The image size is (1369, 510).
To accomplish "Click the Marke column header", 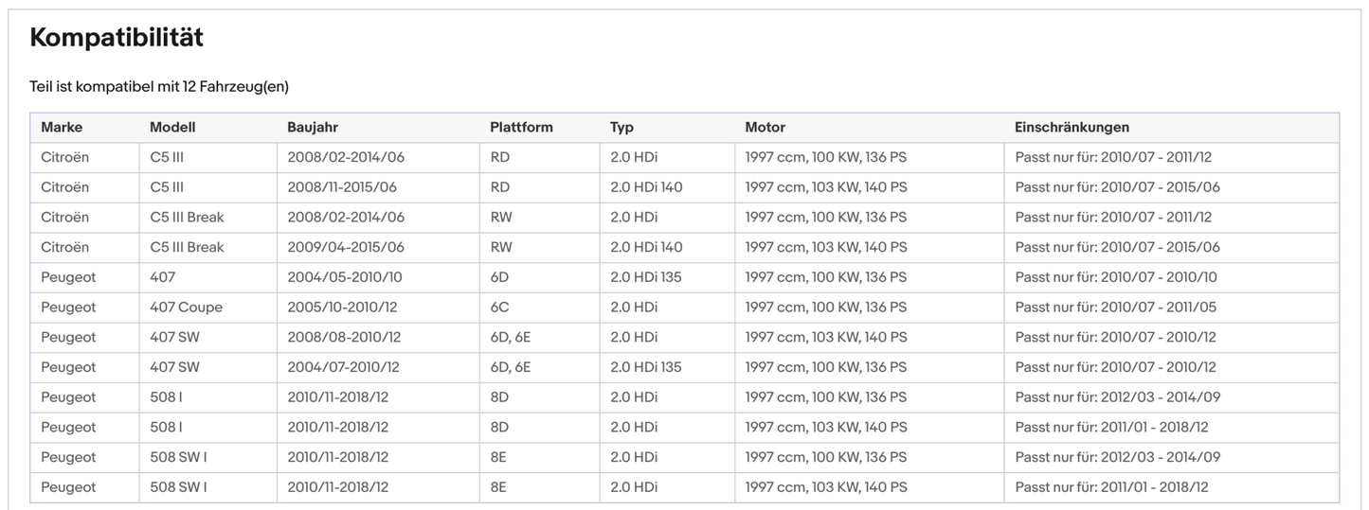I will pyautogui.click(x=62, y=127).
